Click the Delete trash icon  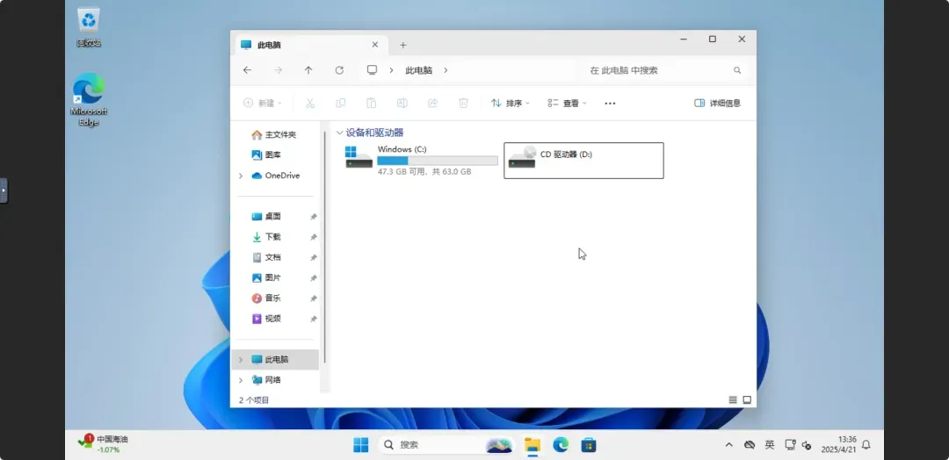click(464, 104)
